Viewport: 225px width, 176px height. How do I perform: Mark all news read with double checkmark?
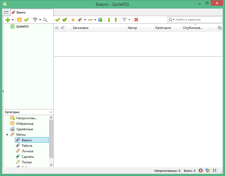[x=65, y=20]
